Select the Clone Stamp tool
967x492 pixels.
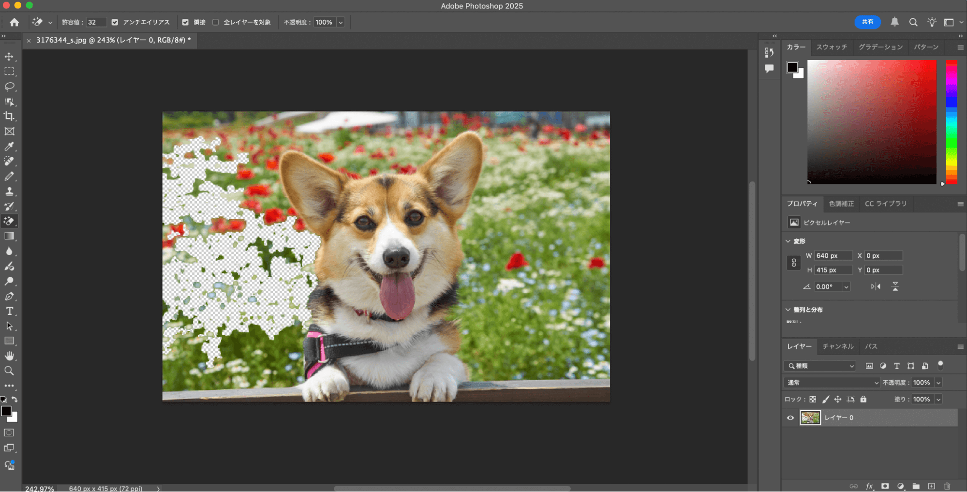pyautogui.click(x=9, y=191)
